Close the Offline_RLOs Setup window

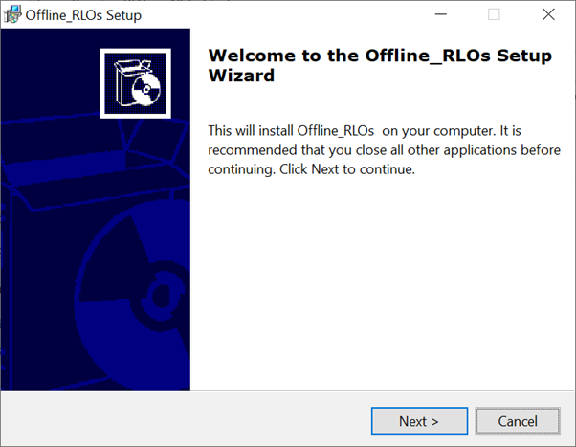click(548, 14)
